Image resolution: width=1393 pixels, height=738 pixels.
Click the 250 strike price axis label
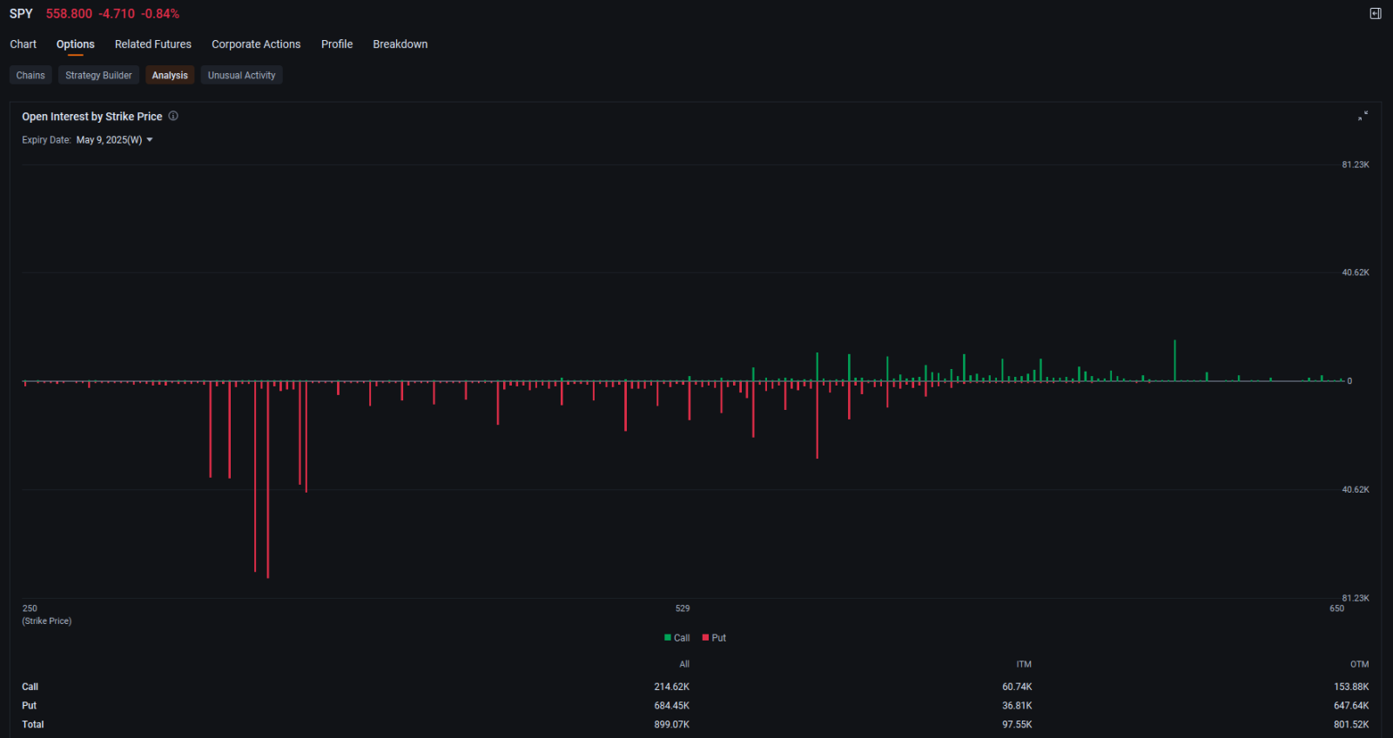[30, 608]
